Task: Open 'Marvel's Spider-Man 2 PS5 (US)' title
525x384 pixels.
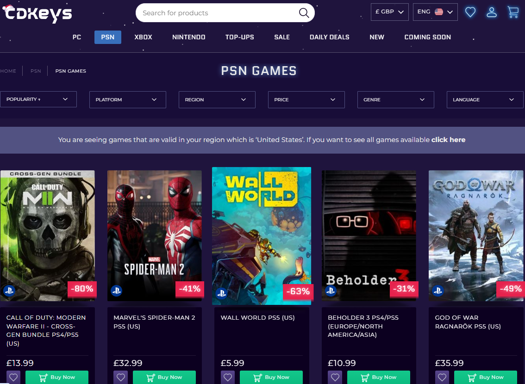Action: coord(154,322)
